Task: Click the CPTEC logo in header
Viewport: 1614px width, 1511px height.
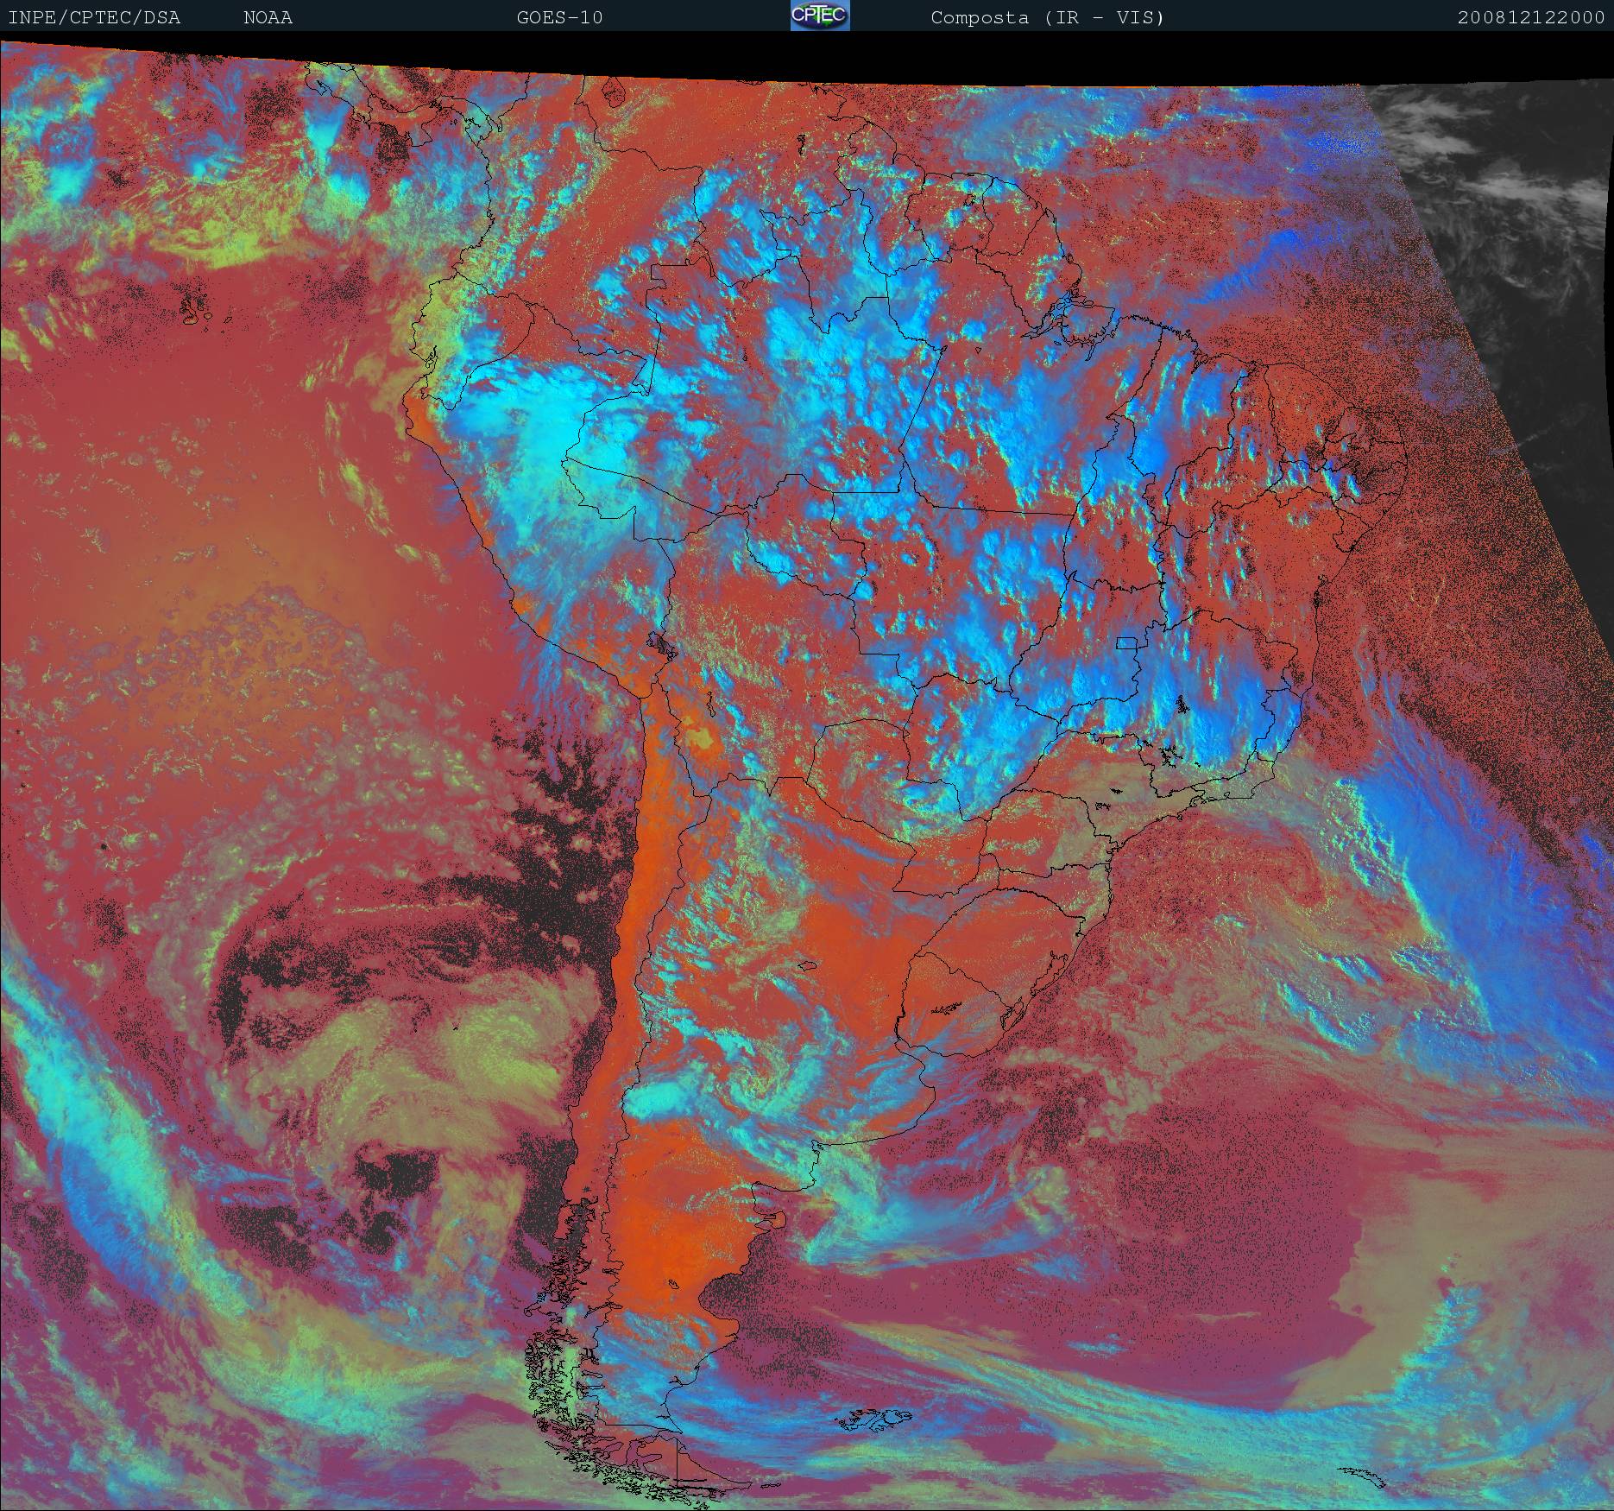Action: point(820,16)
